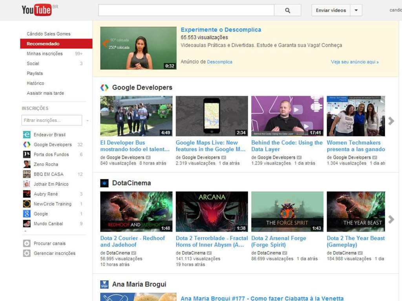This screenshot has width=402, height=301.
Task: Click the Google Developers section header logo
Action: [104, 87]
